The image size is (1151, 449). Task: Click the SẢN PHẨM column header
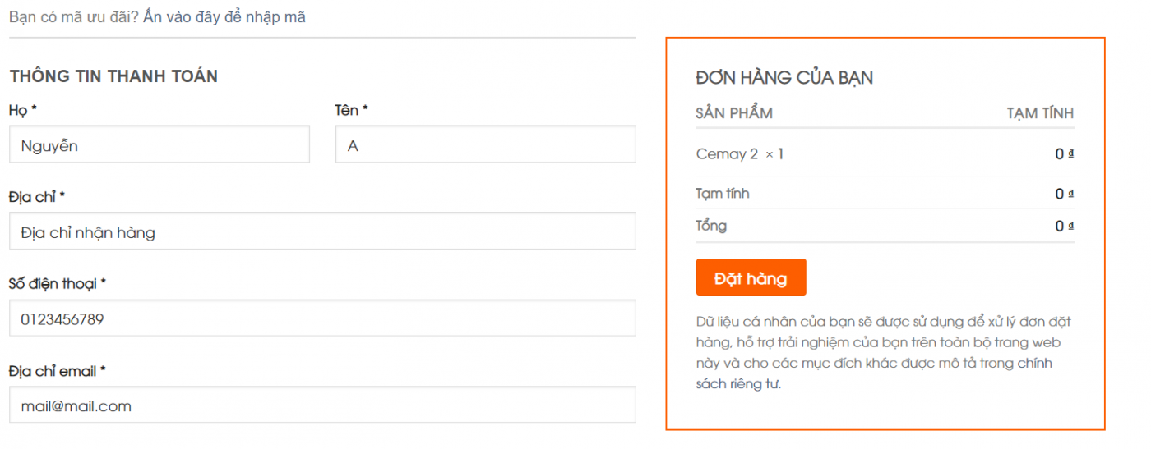tap(734, 113)
